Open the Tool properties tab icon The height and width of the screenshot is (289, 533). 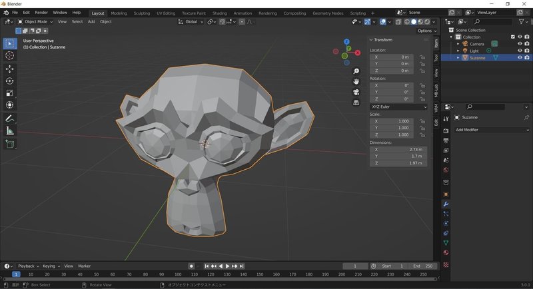click(446, 119)
